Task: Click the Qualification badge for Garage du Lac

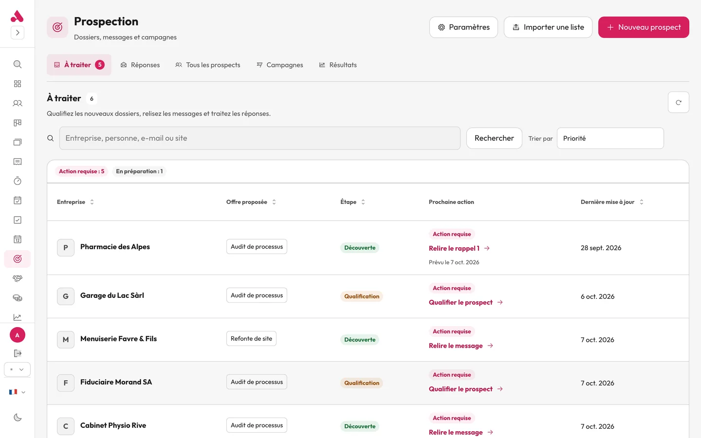Action: (x=362, y=296)
